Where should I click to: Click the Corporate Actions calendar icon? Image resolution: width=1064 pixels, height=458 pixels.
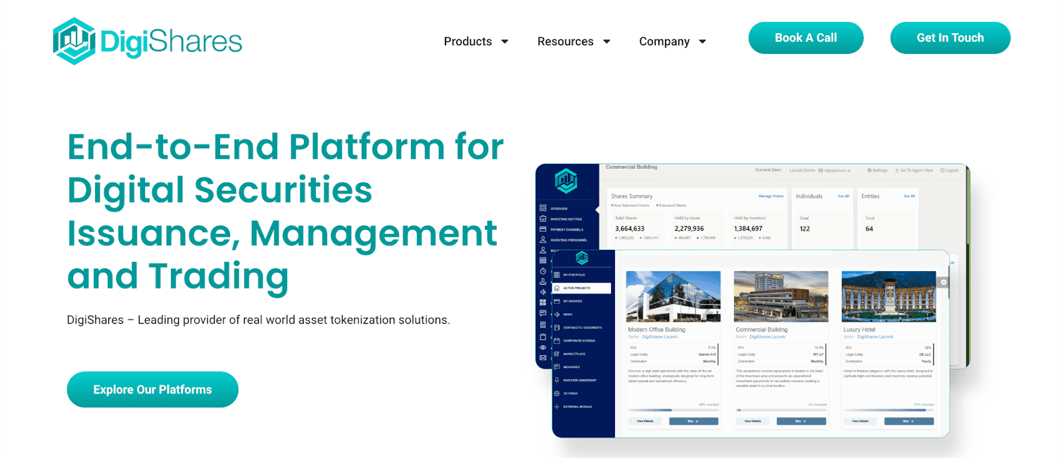[x=557, y=340]
